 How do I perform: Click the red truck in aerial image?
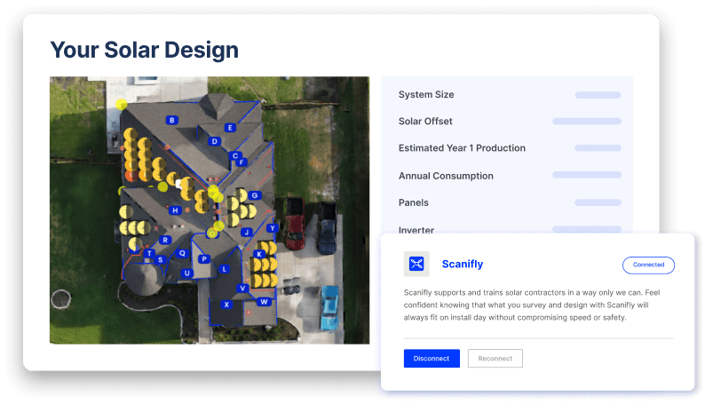295,225
